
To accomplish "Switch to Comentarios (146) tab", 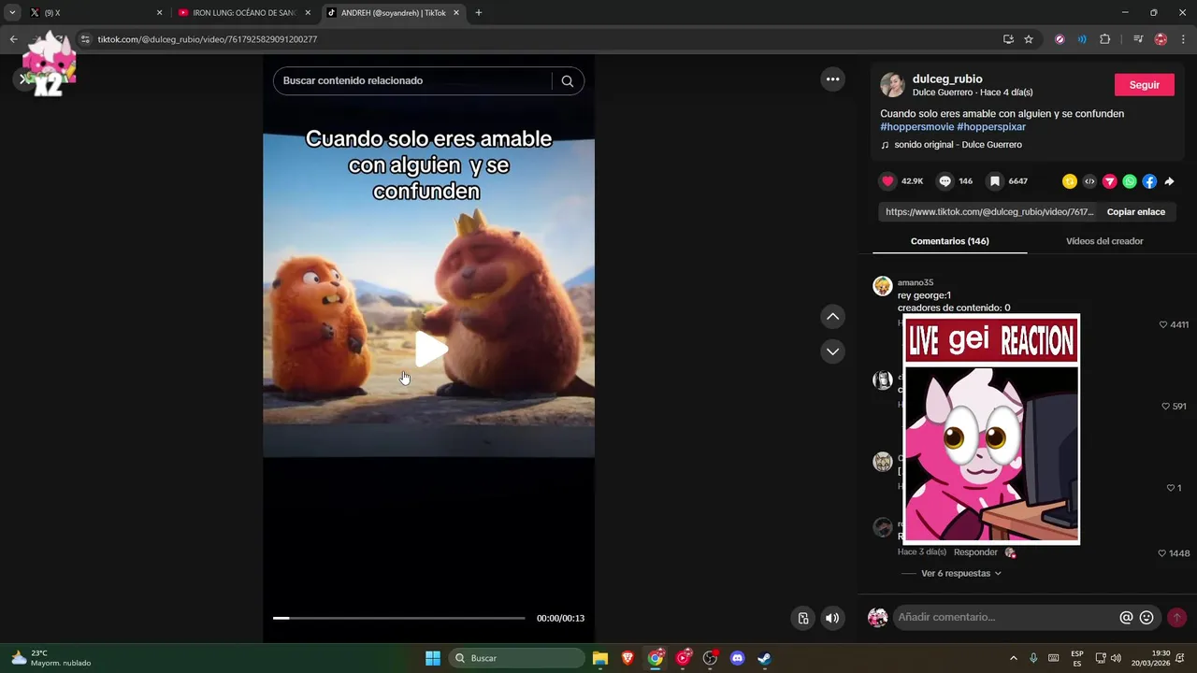I will tap(949, 241).
